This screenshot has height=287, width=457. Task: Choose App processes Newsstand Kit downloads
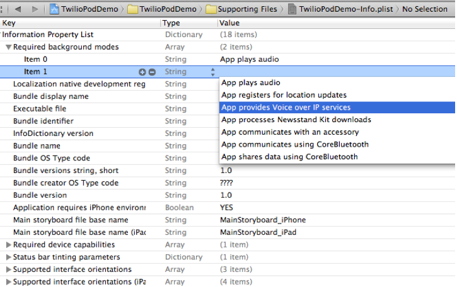pos(337,120)
